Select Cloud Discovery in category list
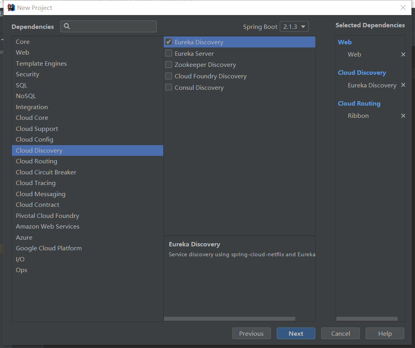The image size is (415, 348). tap(88, 150)
